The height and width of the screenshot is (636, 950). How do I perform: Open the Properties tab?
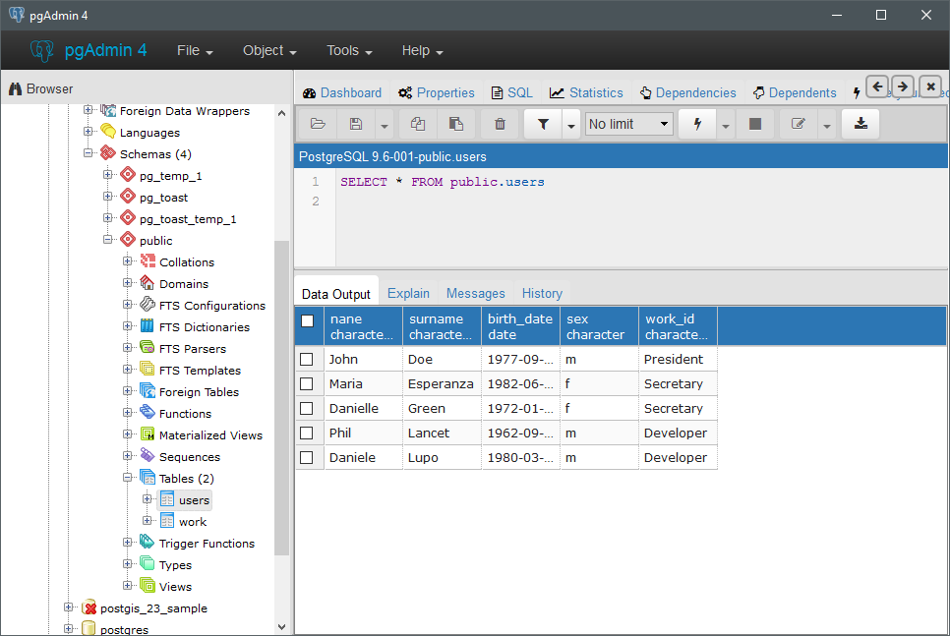point(437,92)
